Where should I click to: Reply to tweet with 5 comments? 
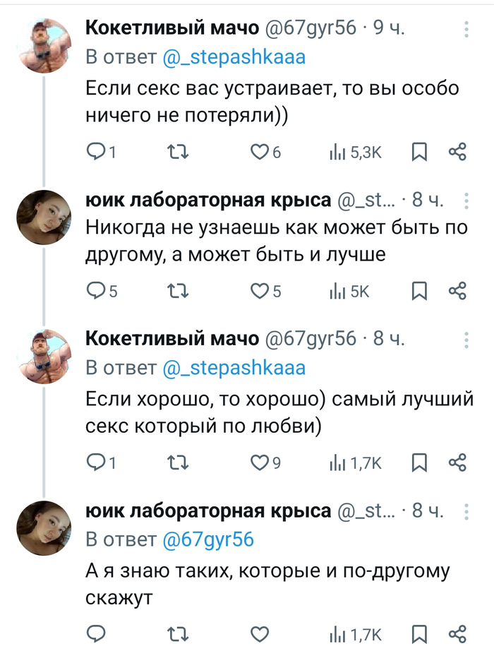(x=96, y=291)
